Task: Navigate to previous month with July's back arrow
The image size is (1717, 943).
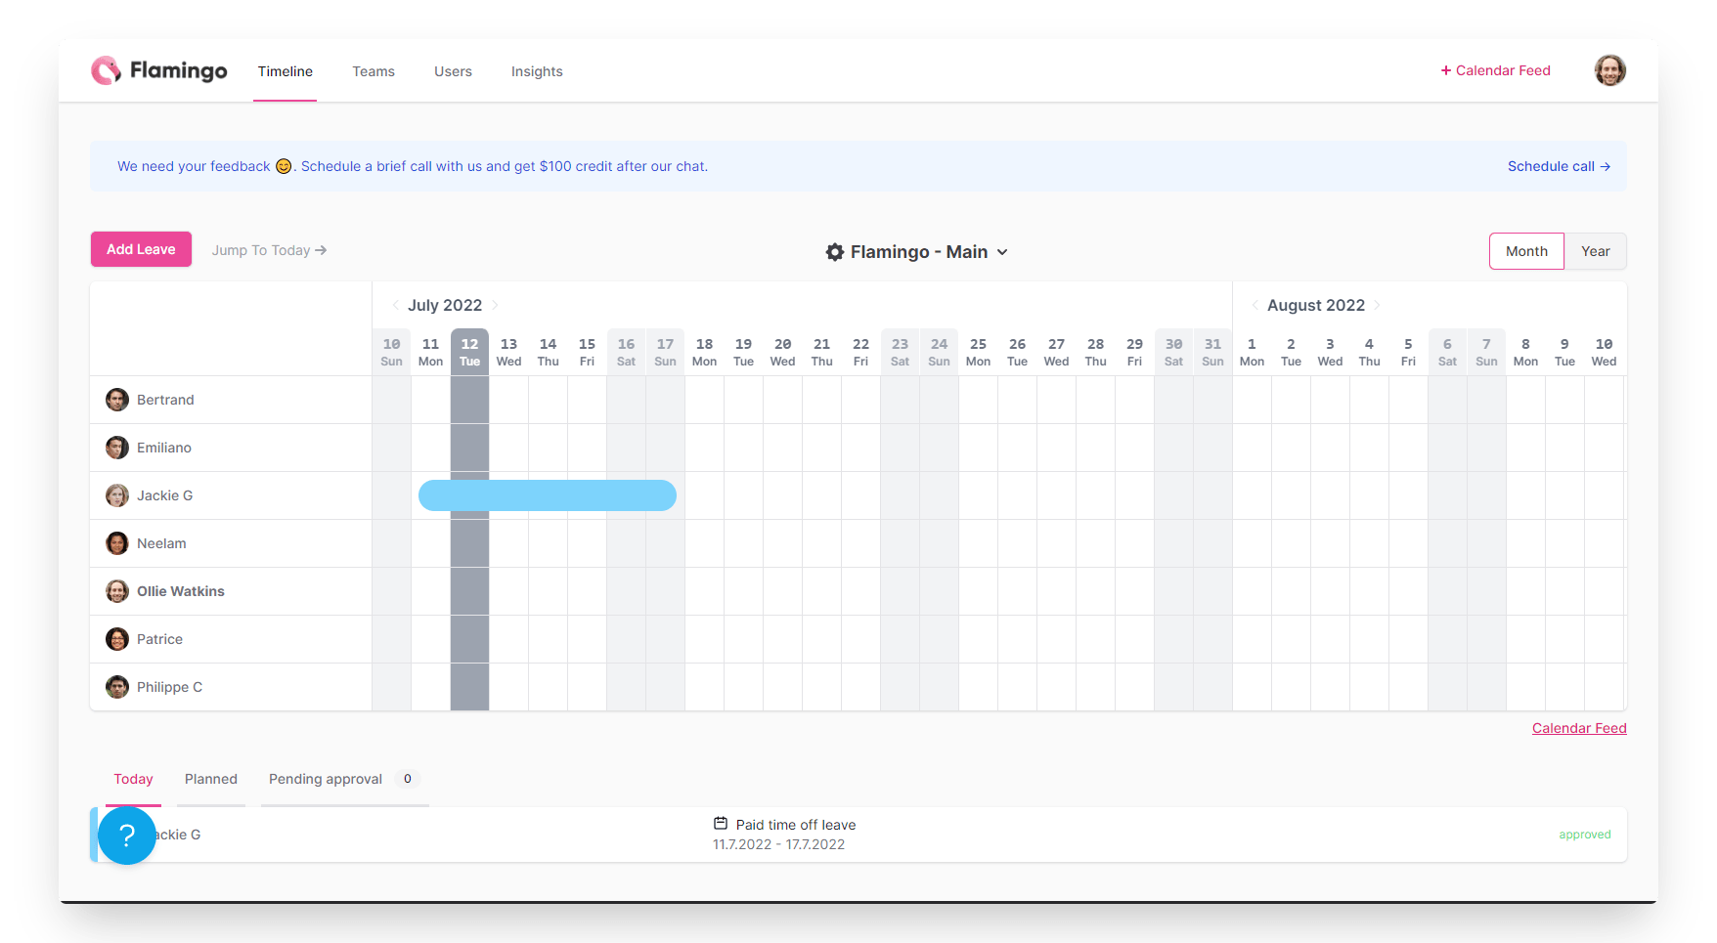Action: click(395, 305)
